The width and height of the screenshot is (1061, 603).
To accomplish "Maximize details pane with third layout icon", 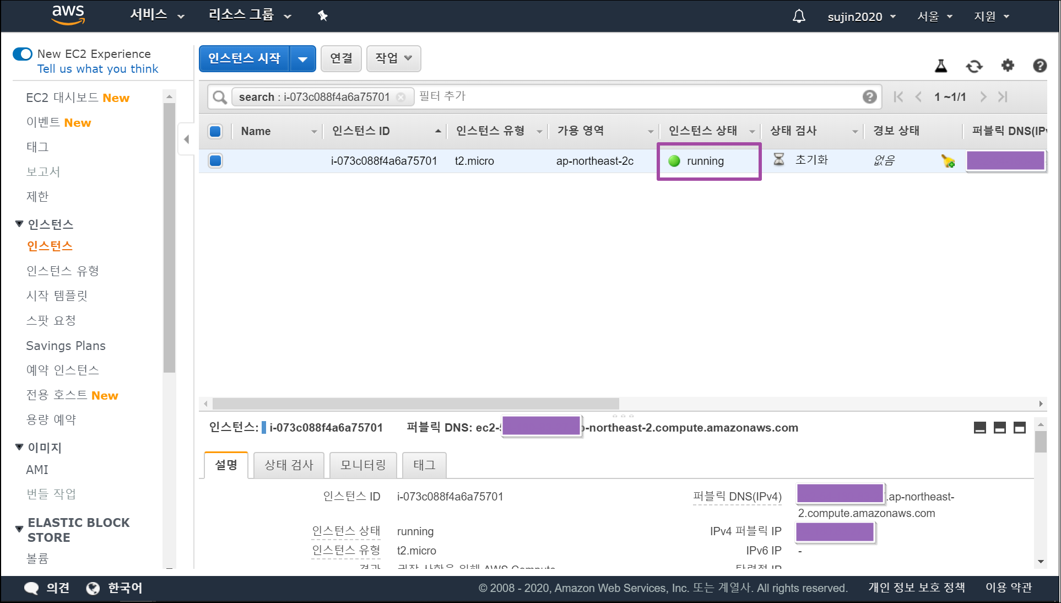I will click(x=1020, y=428).
